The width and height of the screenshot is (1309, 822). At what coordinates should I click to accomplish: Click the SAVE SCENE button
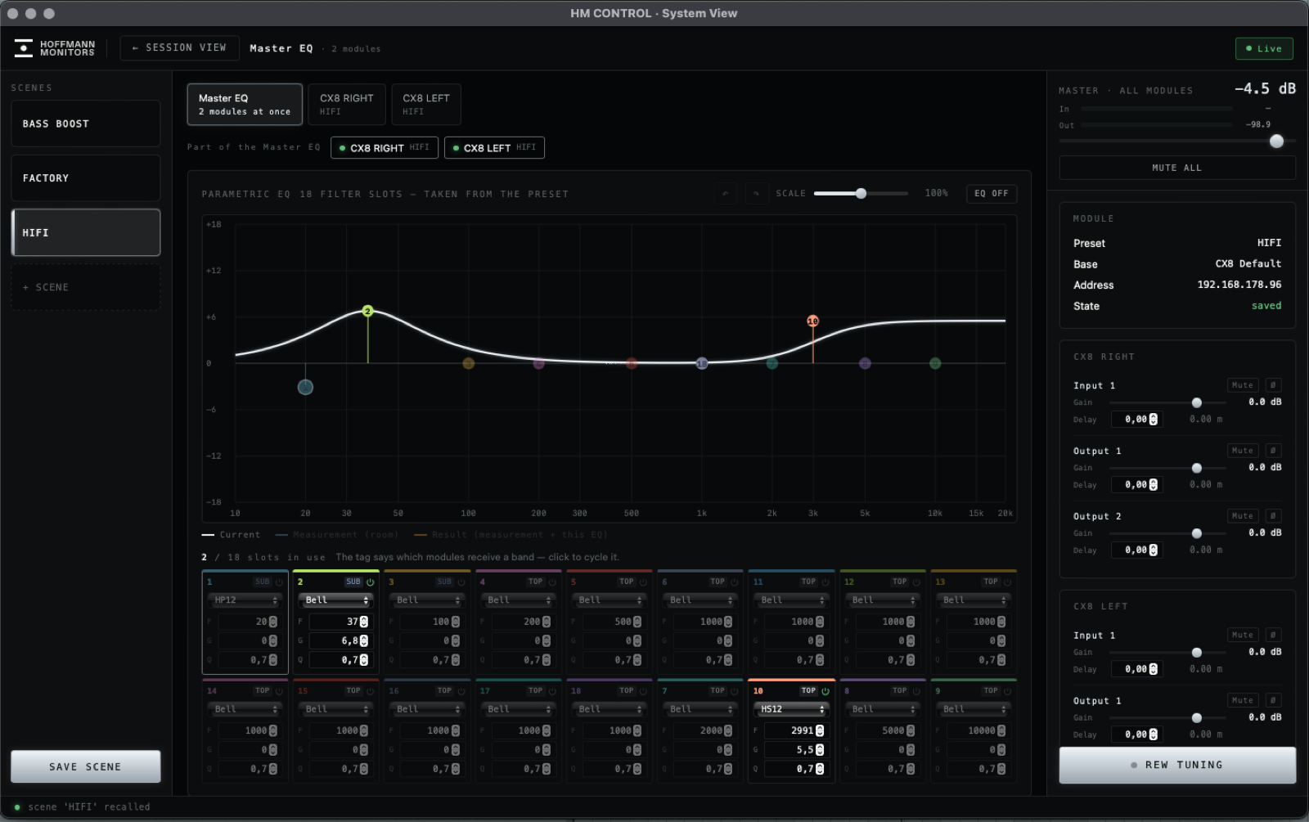86,766
